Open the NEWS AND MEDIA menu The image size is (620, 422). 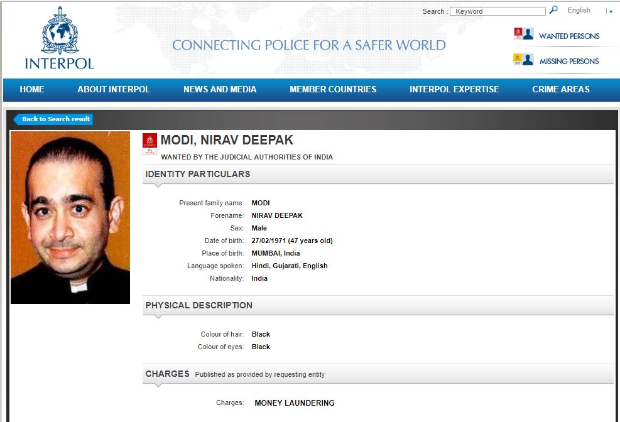click(220, 89)
